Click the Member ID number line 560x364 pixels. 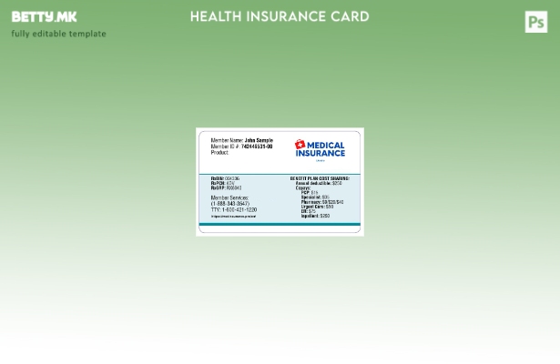point(241,147)
